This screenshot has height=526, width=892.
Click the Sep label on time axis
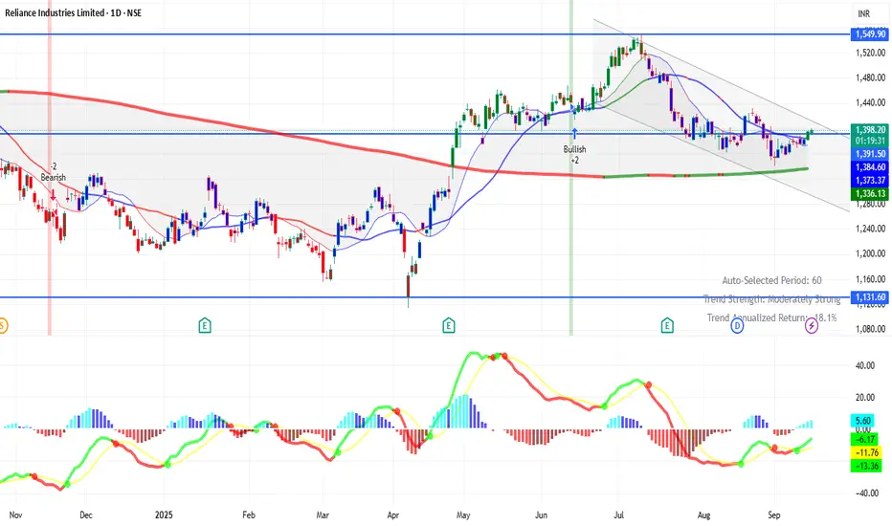(774, 515)
